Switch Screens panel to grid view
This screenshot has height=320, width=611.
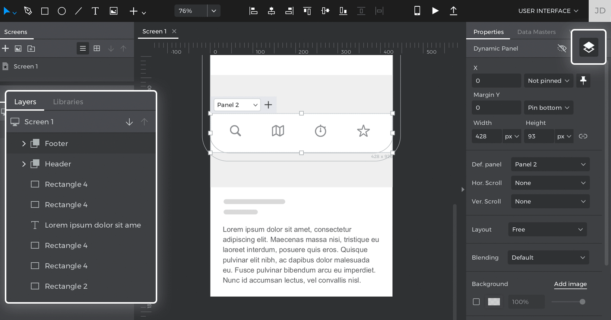pyautogui.click(x=97, y=48)
